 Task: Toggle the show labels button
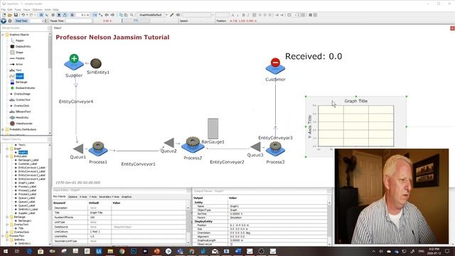59,15
